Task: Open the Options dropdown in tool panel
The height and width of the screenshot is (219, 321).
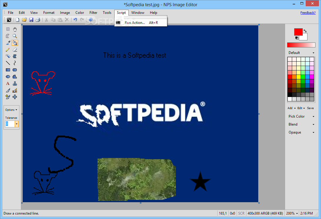Action: [11, 110]
